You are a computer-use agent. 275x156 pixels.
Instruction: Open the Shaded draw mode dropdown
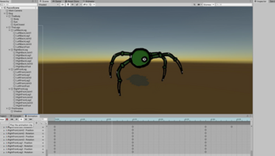(x=49, y=5)
